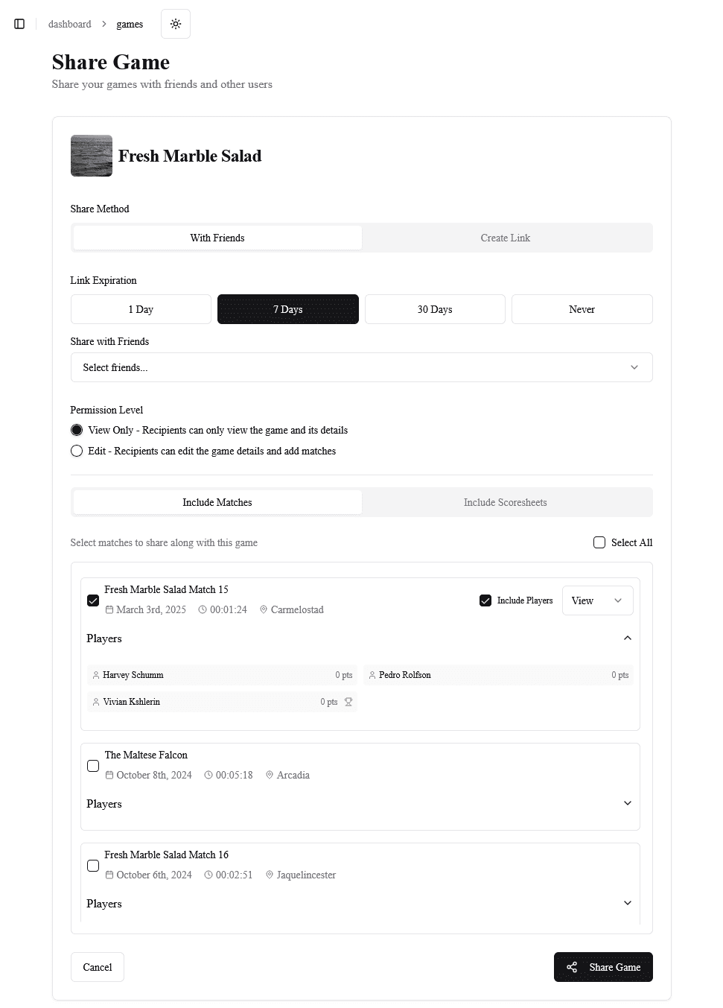Uncheck the Fresh Marble Salad Match 15 checkbox
This screenshot has width=723, height=1008.
pos(93,600)
